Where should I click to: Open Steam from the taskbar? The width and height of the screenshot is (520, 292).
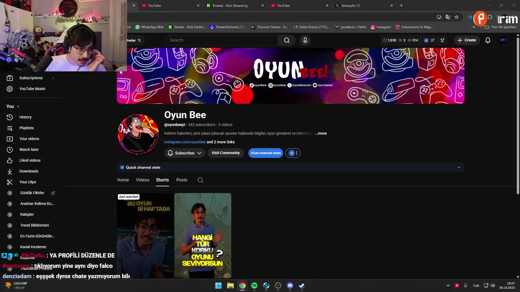pyautogui.click(x=302, y=286)
